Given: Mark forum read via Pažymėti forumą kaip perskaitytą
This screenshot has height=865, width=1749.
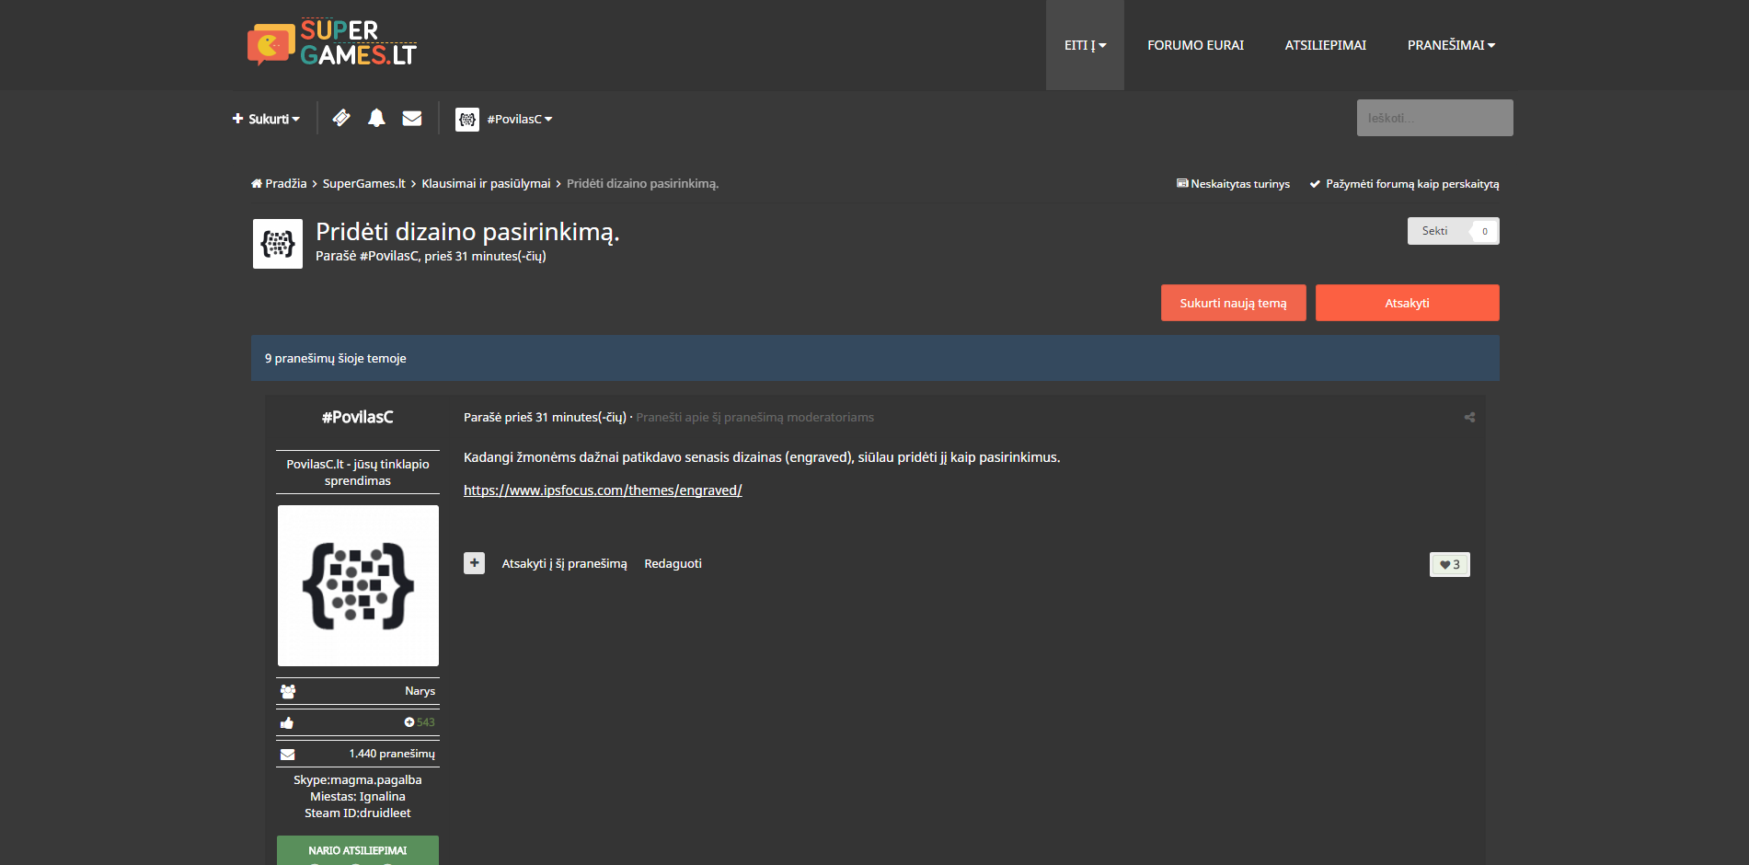Looking at the screenshot, I should pos(1404,184).
